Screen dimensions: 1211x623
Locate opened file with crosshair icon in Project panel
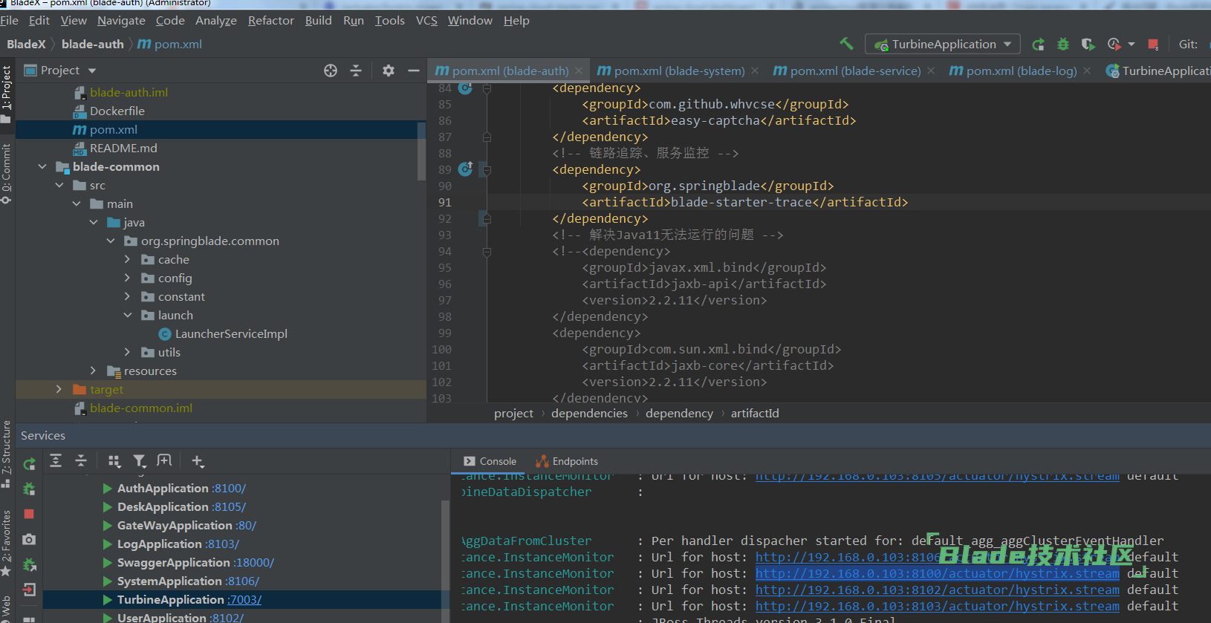pos(331,71)
